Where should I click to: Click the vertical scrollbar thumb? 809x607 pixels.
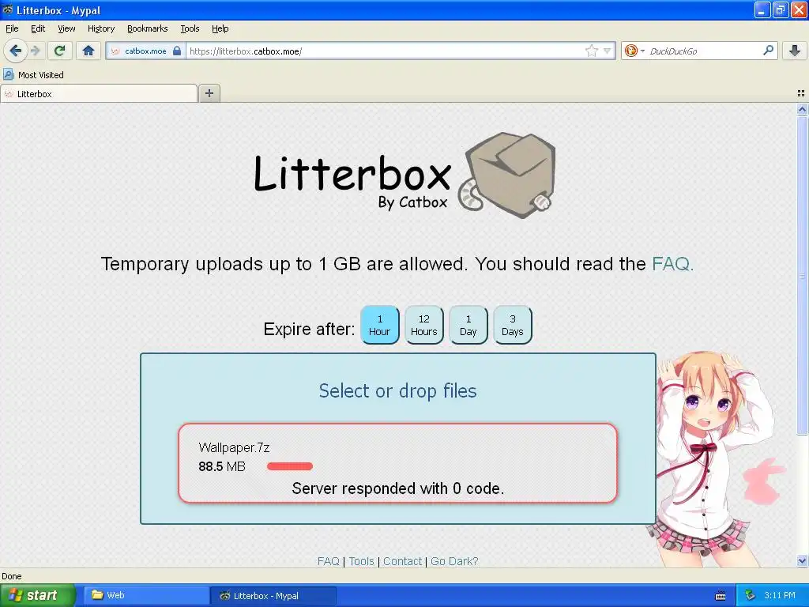(802, 275)
